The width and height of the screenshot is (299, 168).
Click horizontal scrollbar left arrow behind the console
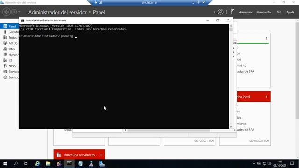click(x=125, y=130)
